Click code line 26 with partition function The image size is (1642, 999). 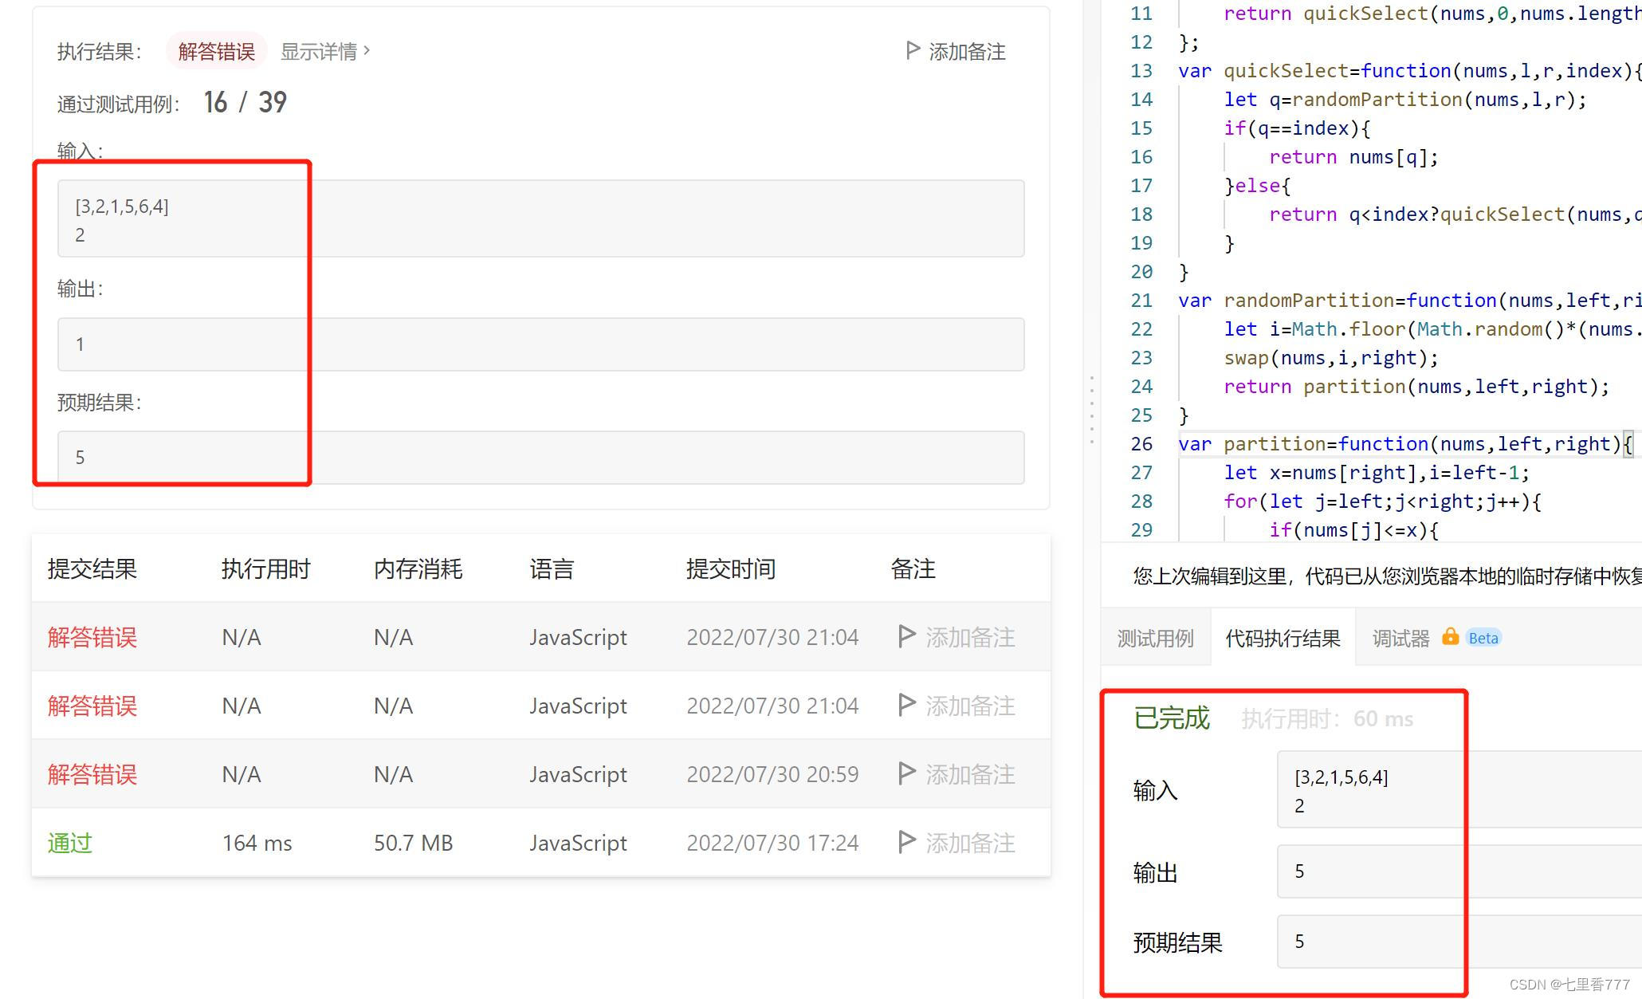pyautogui.click(x=1406, y=444)
